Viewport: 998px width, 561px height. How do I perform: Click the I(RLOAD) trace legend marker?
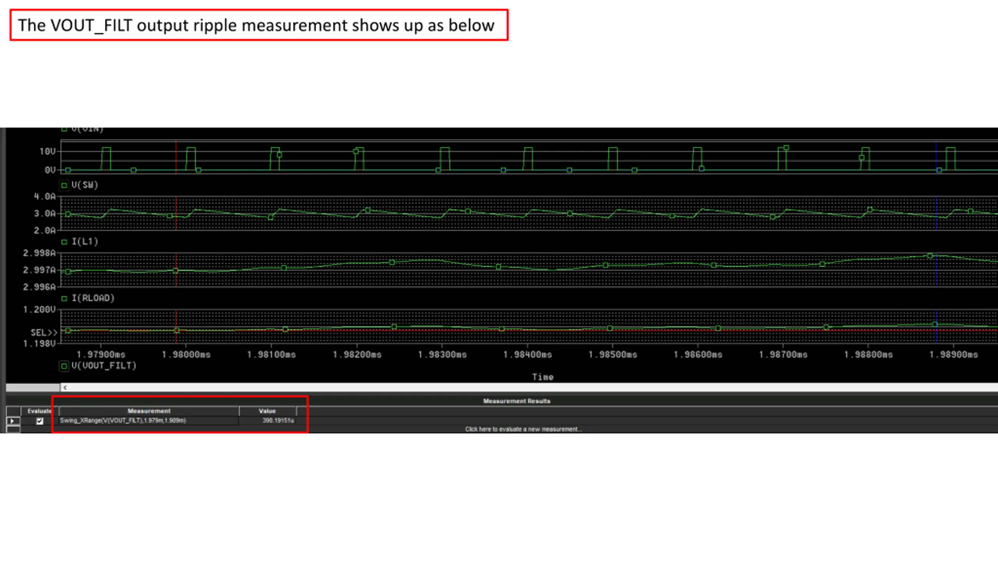tap(64, 298)
